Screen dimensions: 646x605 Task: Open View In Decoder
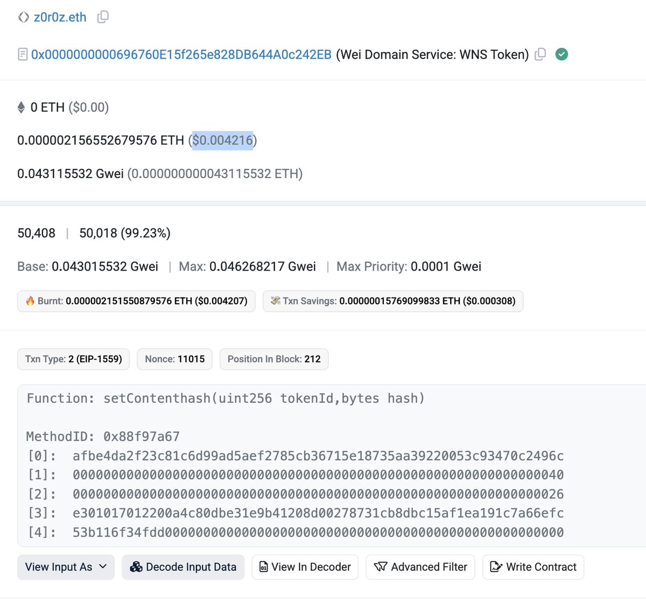click(x=305, y=567)
